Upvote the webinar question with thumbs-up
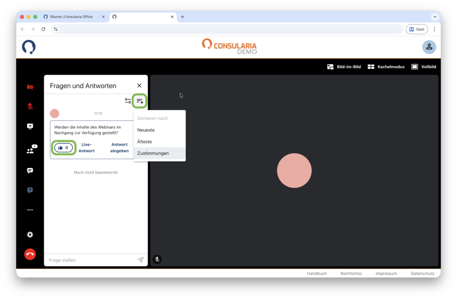457x299 pixels. pyautogui.click(x=63, y=148)
